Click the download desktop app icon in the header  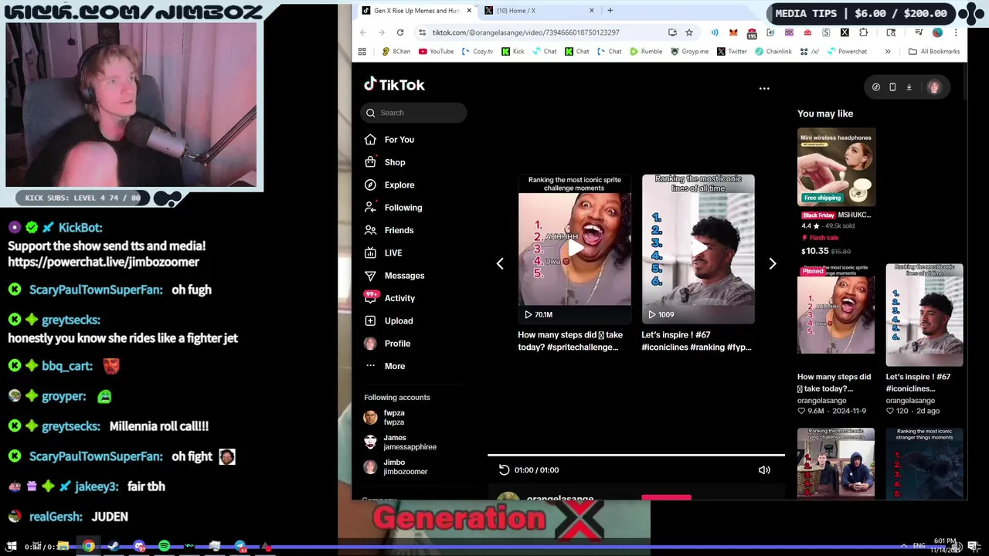pos(909,87)
